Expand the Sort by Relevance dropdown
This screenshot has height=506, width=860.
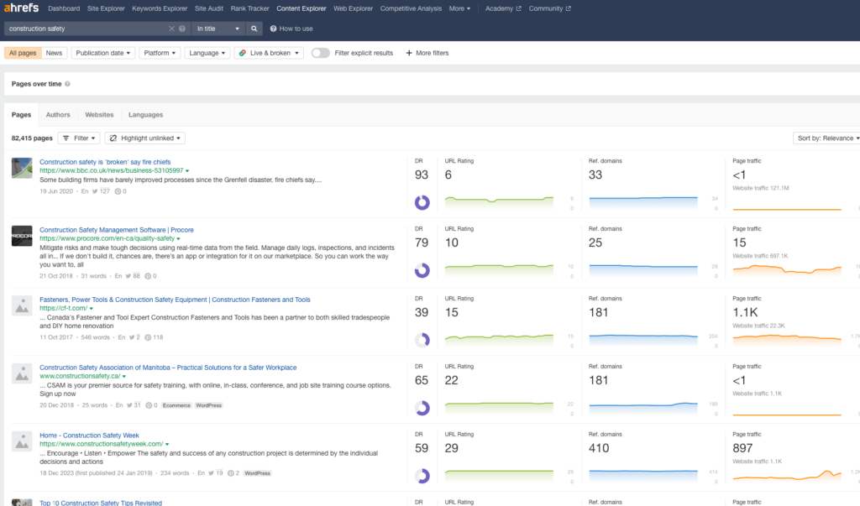826,138
